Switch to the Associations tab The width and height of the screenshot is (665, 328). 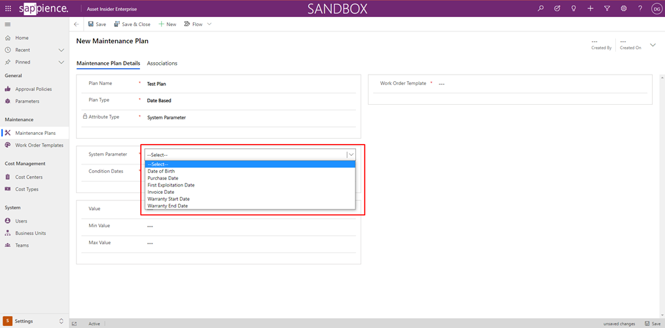click(162, 64)
